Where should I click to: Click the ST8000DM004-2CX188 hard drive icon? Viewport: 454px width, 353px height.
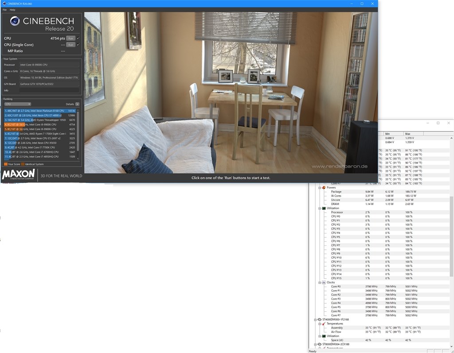coord(319,344)
